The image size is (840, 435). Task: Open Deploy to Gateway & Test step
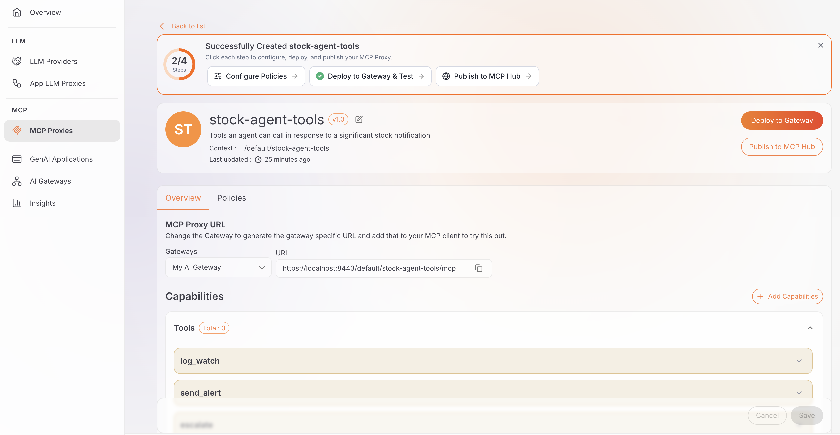click(370, 76)
